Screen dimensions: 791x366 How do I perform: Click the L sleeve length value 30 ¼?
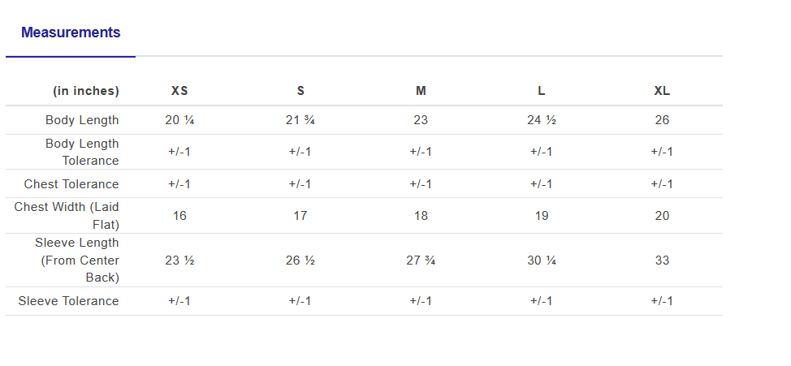pos(542,261)
